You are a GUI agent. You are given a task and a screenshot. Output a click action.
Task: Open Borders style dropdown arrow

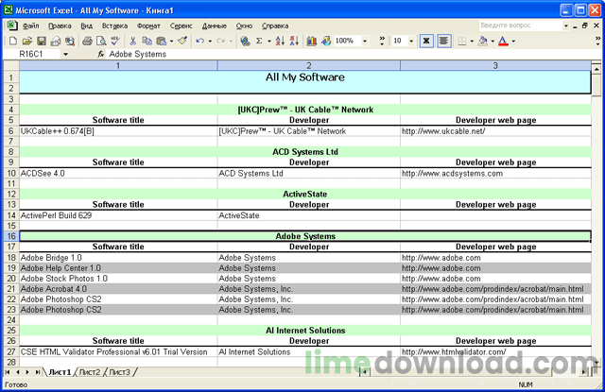pyautogui.click(x=472, y=42)
